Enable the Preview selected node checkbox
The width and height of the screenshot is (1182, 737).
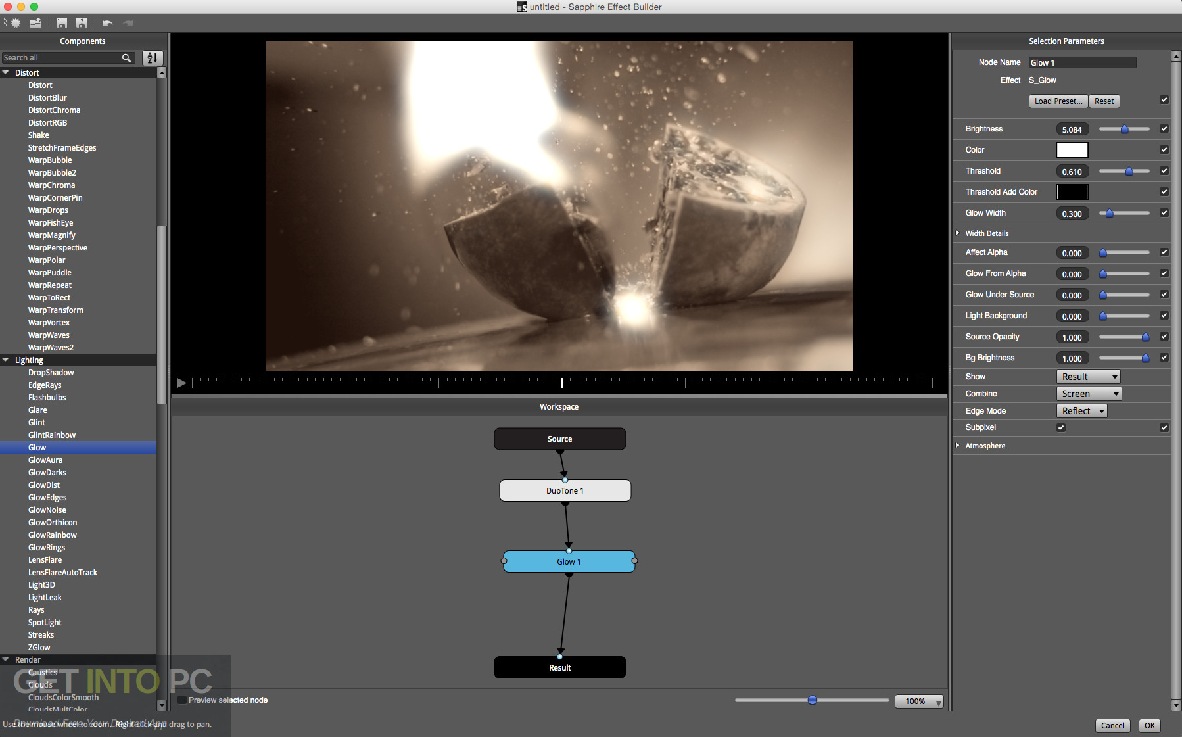click(x=183, y=700)
